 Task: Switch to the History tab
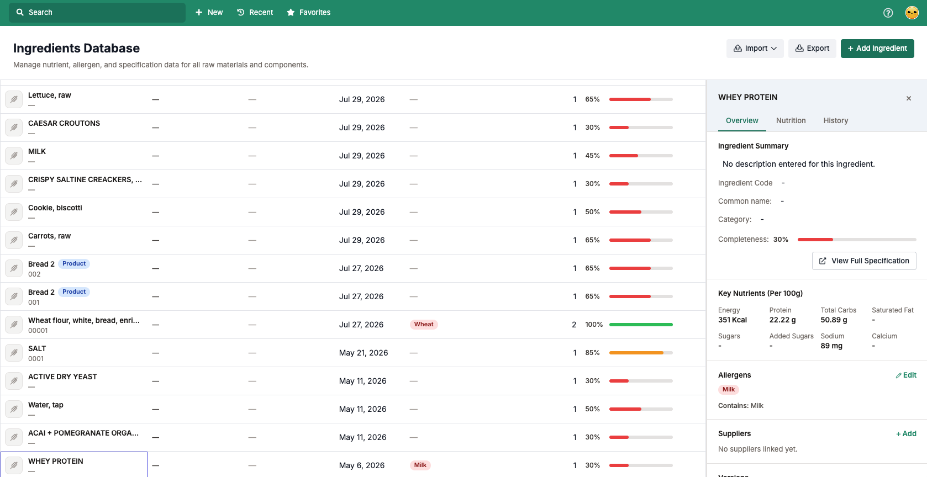click(835, 120)
